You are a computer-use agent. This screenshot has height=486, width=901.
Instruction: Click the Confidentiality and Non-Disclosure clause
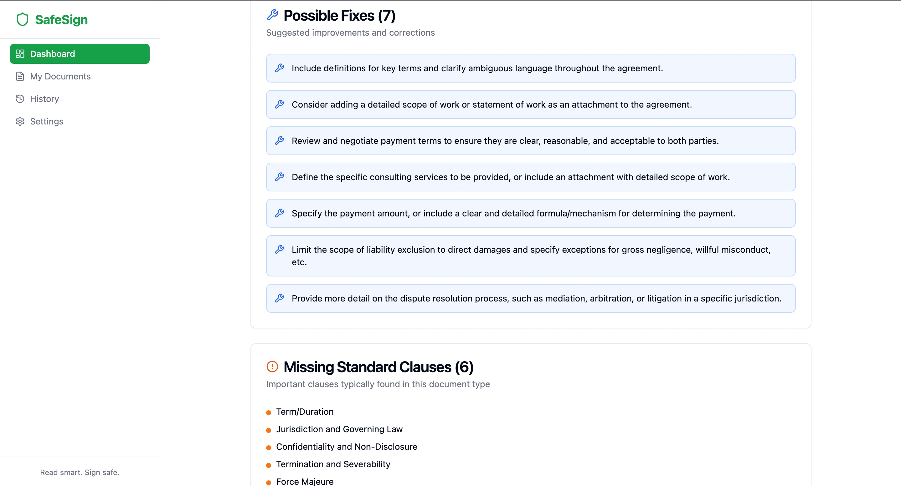[x=346, y=447]
